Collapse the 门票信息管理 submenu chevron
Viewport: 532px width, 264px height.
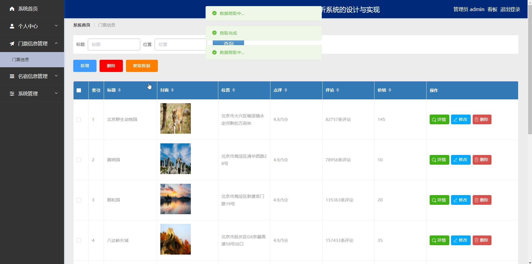[x=56, y=43]
